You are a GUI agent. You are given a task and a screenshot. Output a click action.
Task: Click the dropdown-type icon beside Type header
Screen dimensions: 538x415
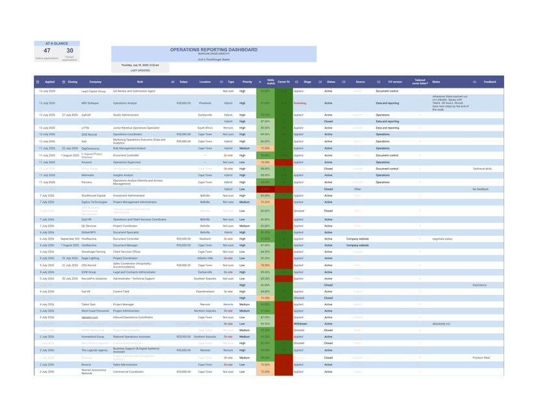[x=222, y=82]
